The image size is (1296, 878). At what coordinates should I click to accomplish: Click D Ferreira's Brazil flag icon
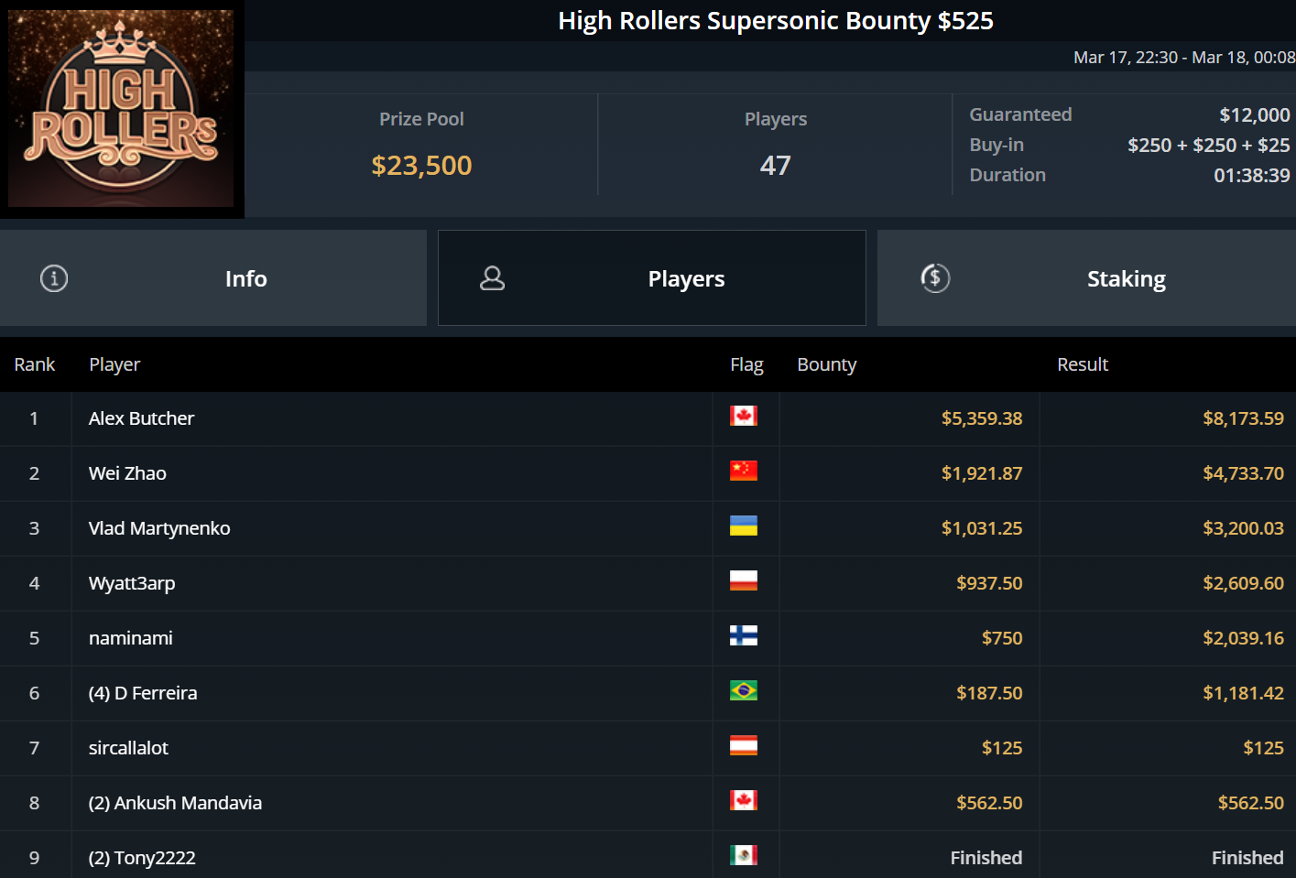[x=743, y=691]
